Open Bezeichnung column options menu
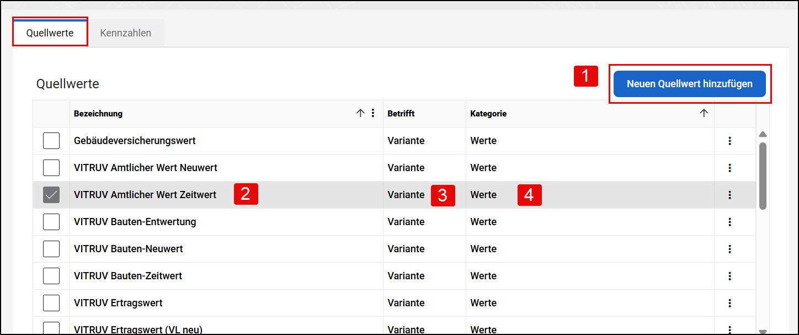Viewport: 799px width, 335px height. click(373, 113)
